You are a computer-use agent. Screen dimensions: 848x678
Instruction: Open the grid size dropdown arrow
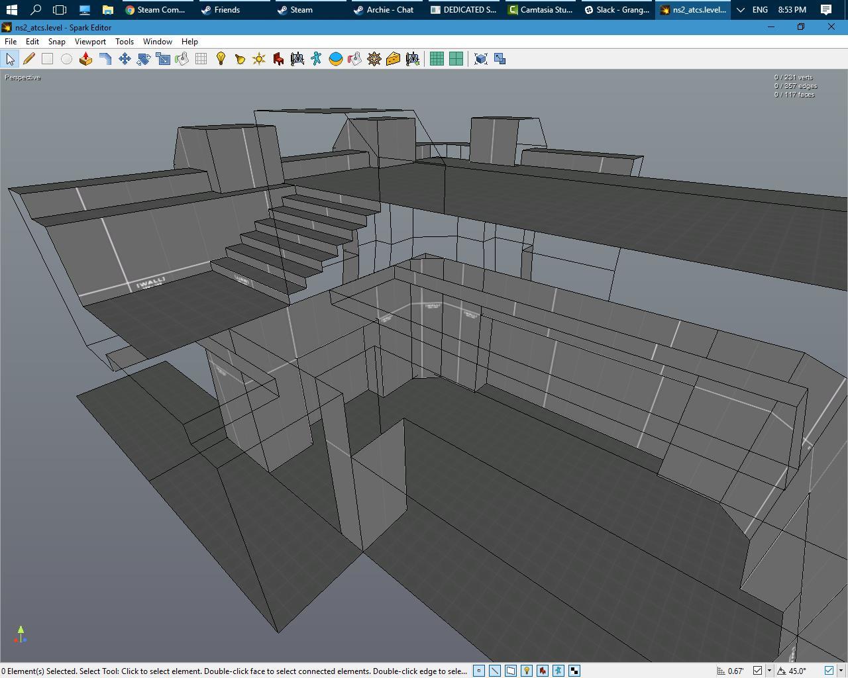(769, 671)
